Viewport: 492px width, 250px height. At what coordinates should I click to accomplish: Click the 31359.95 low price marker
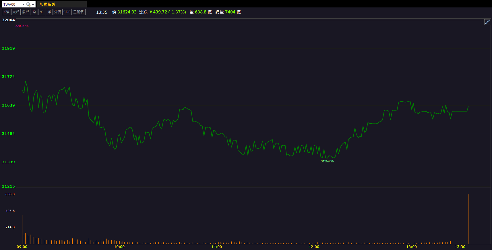pyautogui.click(x=327, y=161)
